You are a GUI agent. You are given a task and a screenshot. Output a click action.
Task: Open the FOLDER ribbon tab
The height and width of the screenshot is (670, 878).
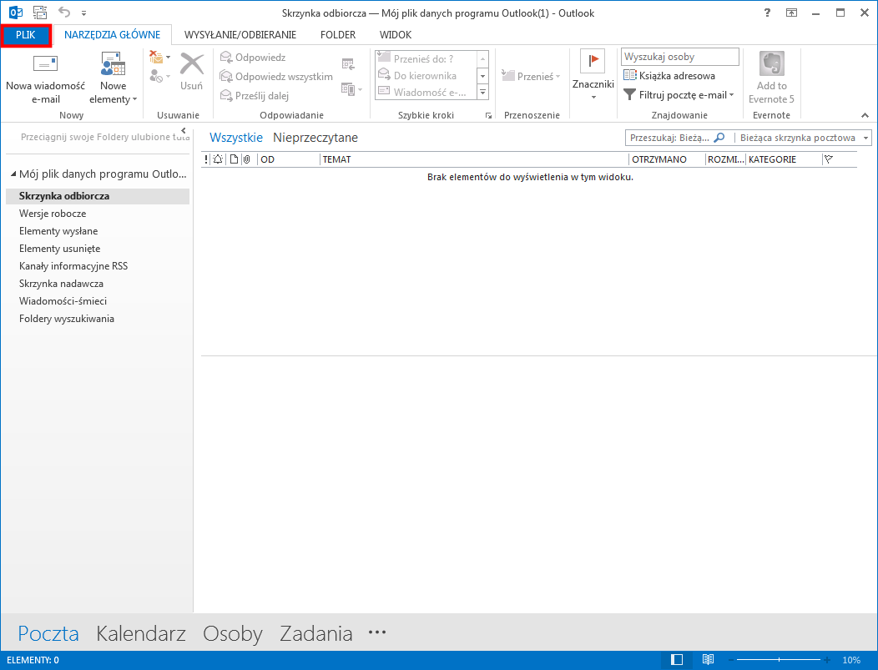(x=338, y=35)
